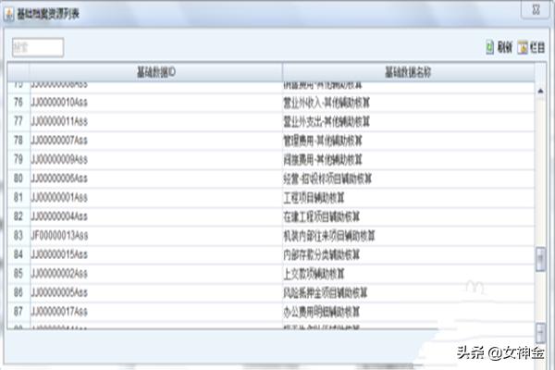Image resolution: width=555 pixels, height=370 pixels.
Task: Click row number "78"
Action: tap(18, 141)
